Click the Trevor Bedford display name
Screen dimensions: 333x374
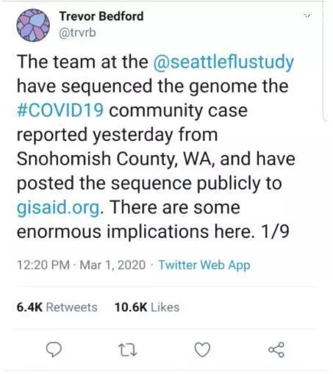[x=101, y=16]
